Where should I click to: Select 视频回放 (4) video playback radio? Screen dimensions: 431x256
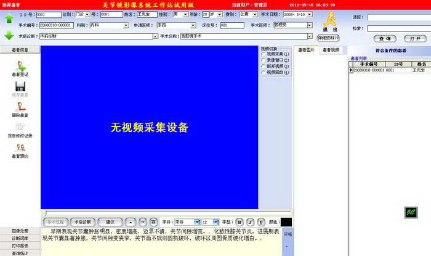[263, 72]
